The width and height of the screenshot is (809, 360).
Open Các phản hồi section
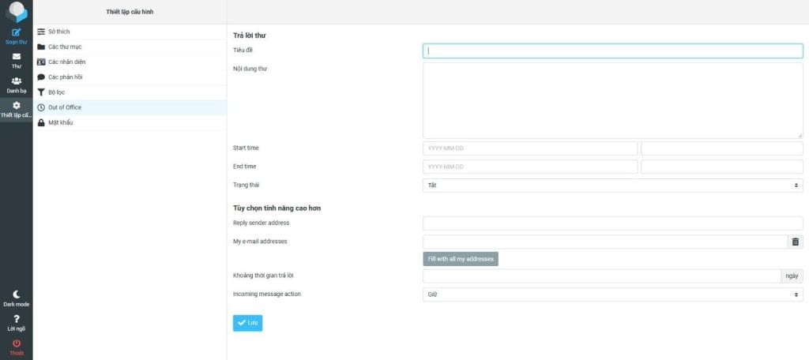130,77
